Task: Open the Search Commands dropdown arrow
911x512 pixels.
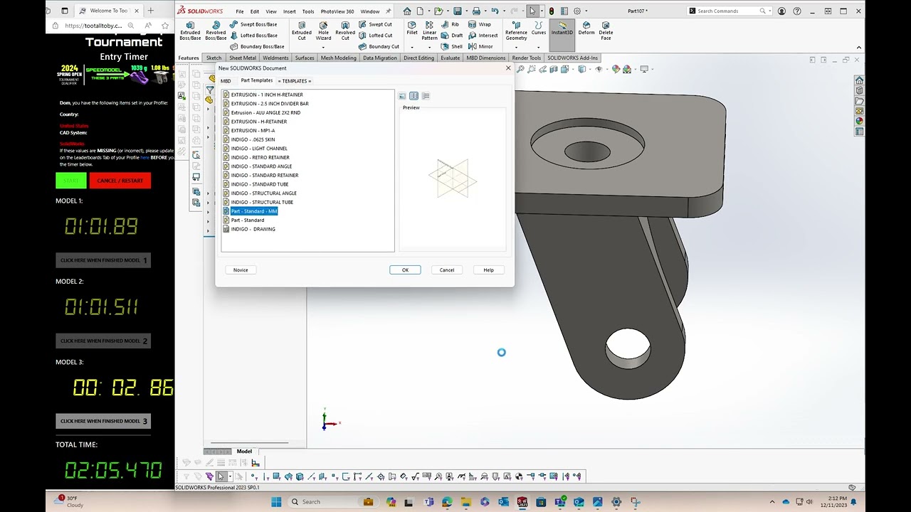Action: [770, 11]
